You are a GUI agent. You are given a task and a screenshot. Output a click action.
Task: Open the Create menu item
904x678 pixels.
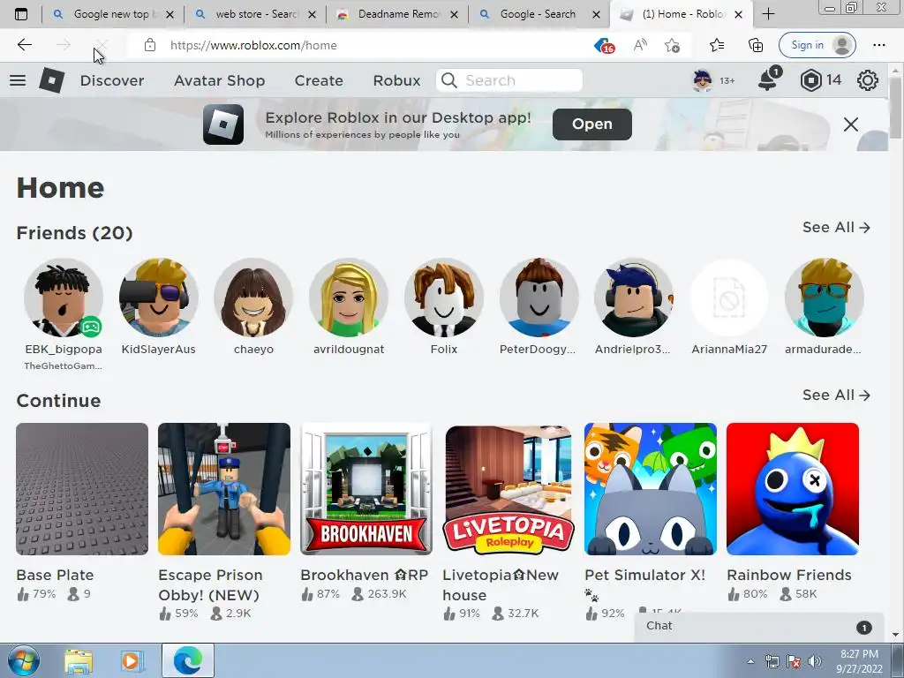pyautogui.click(x=319, y=80)
